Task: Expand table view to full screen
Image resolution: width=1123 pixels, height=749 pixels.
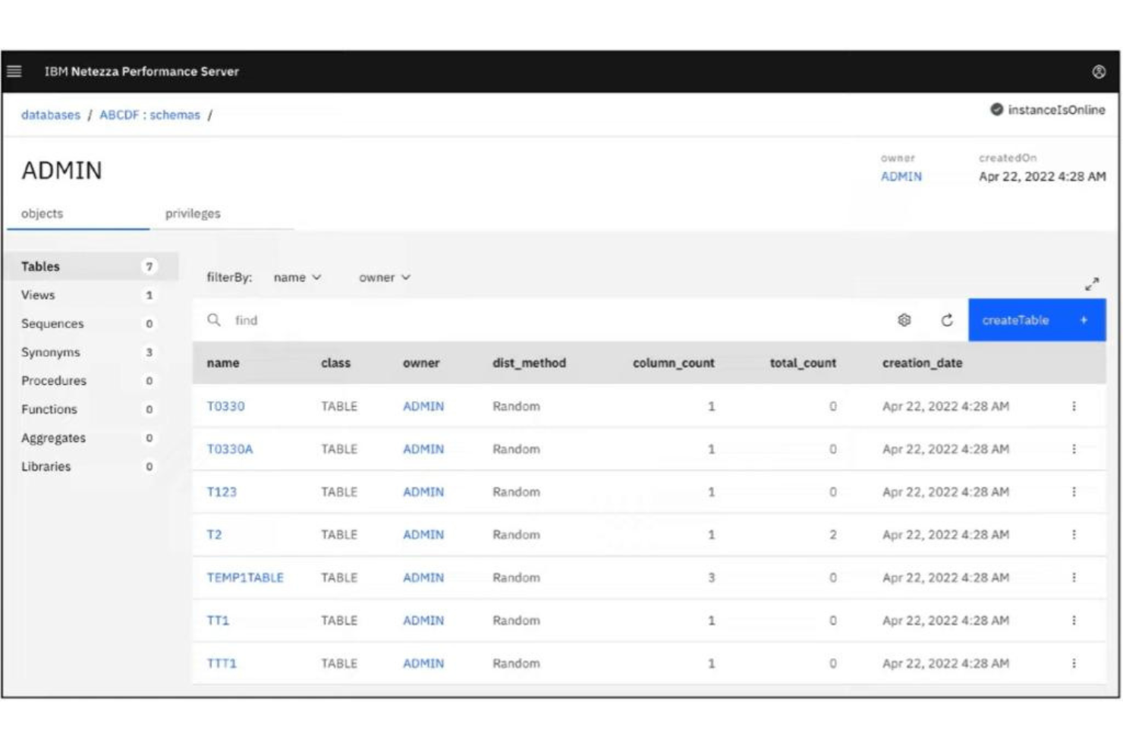Action: [1093, 284]
